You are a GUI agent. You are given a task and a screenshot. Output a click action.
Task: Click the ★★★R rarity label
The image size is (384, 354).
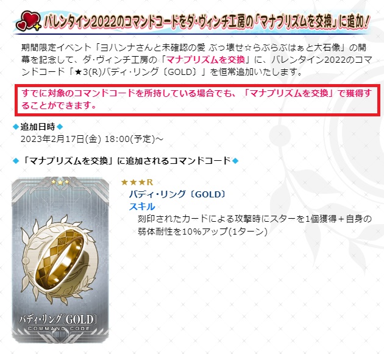click(137, 182)
